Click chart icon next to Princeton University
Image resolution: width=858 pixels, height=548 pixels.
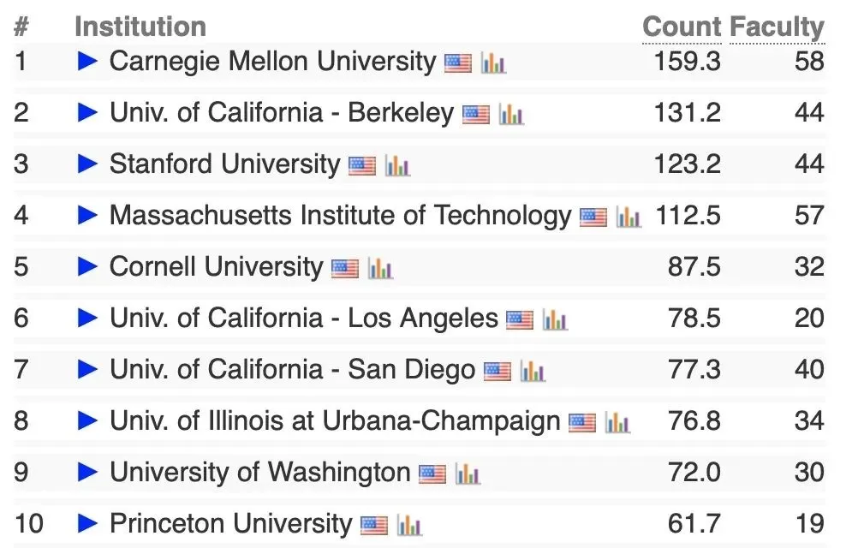[x=409, y=525]
